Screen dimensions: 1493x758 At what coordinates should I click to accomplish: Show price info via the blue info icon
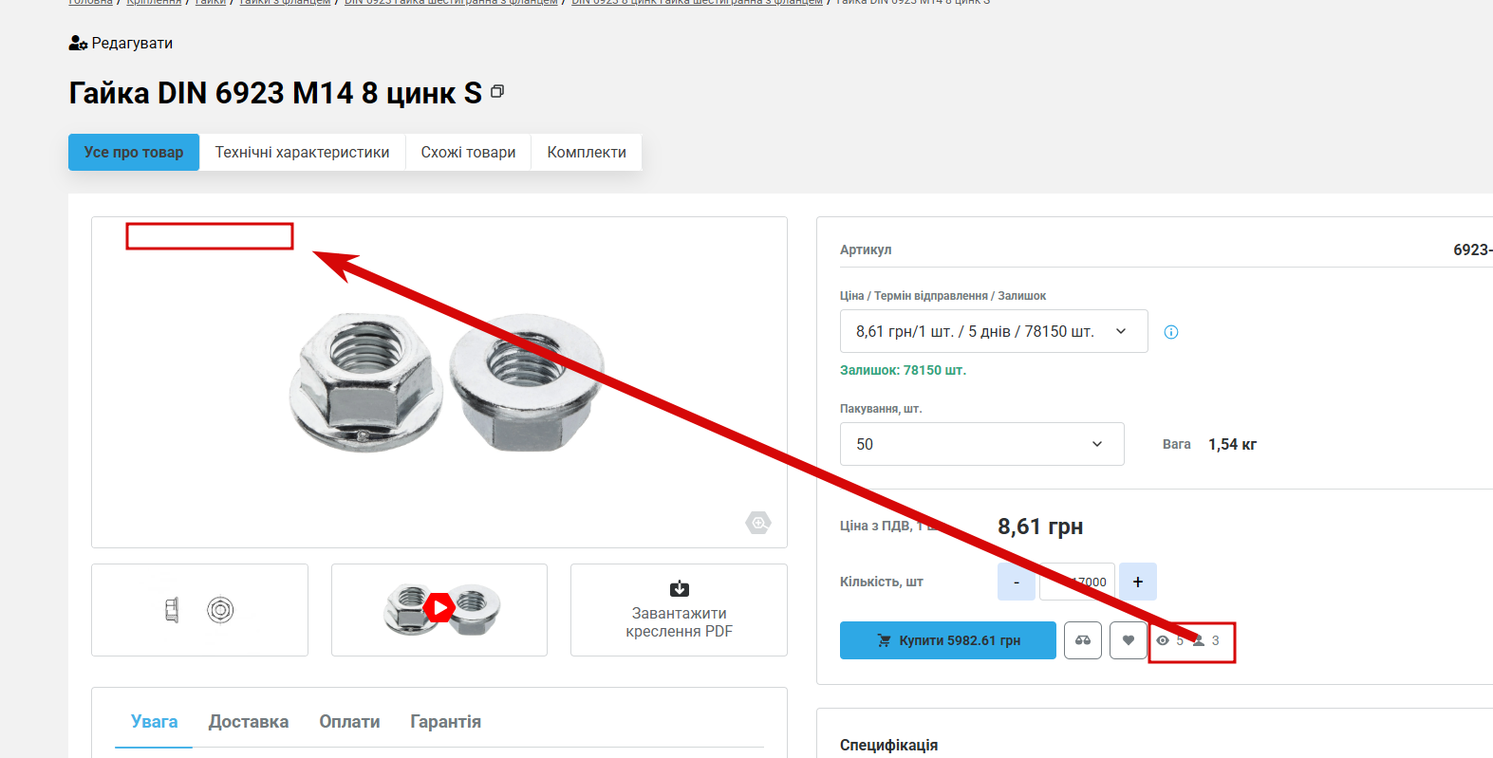tap(1171, 332)
